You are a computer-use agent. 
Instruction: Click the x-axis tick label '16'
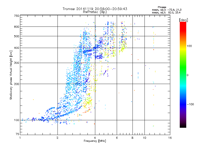click(x=170, y=138)
